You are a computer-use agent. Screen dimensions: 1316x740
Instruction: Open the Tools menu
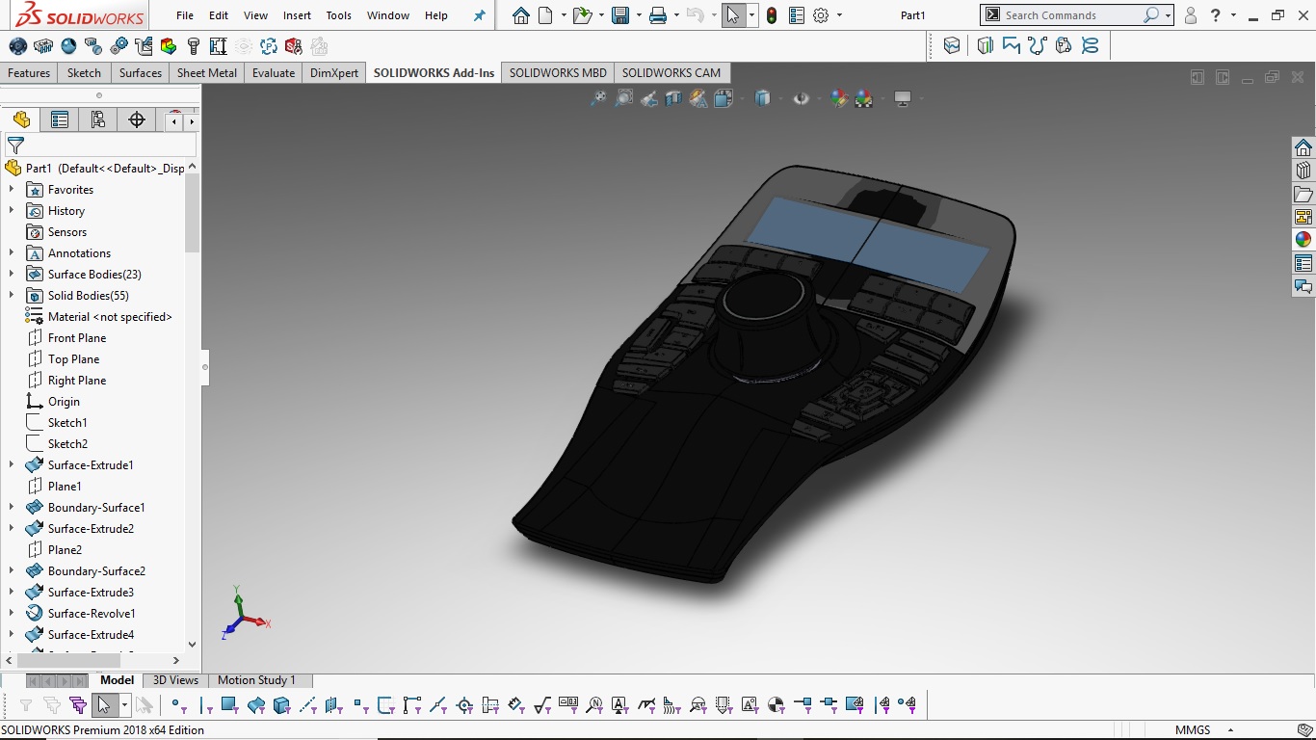(338, 15)
